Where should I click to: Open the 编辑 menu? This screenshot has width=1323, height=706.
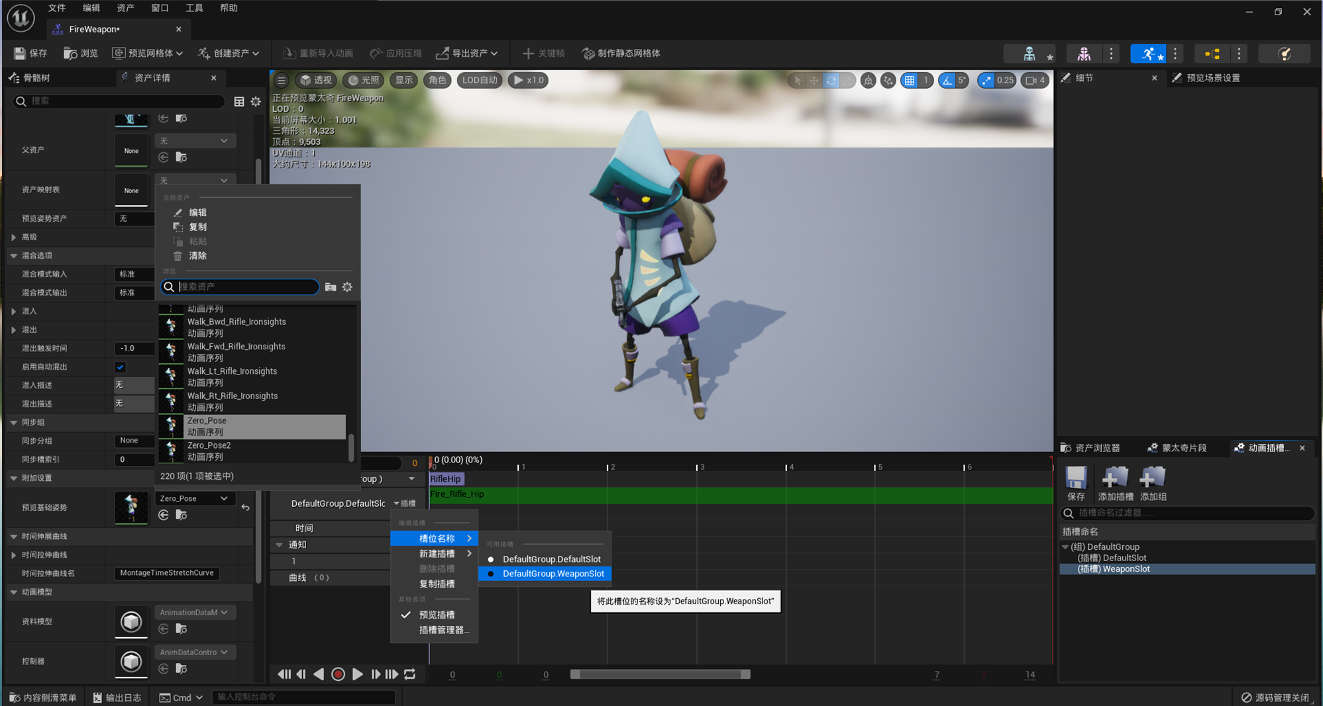(91, 8)
